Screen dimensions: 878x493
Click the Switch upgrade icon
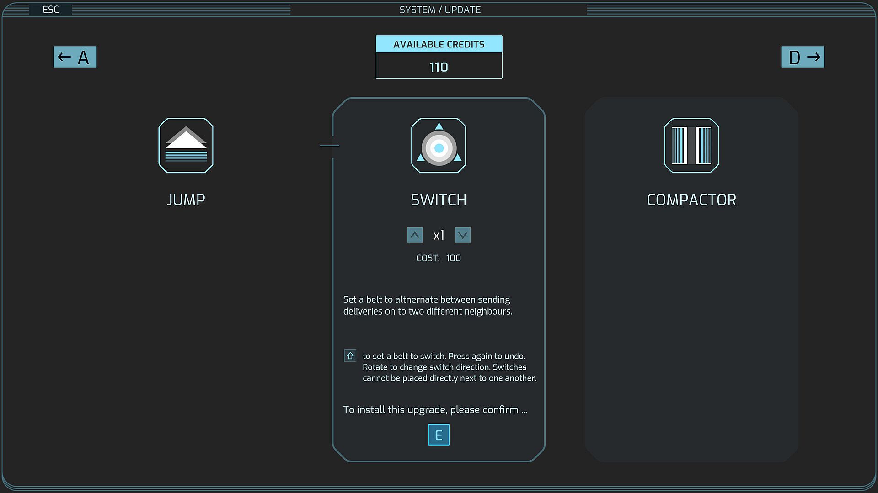coord(439,145)
